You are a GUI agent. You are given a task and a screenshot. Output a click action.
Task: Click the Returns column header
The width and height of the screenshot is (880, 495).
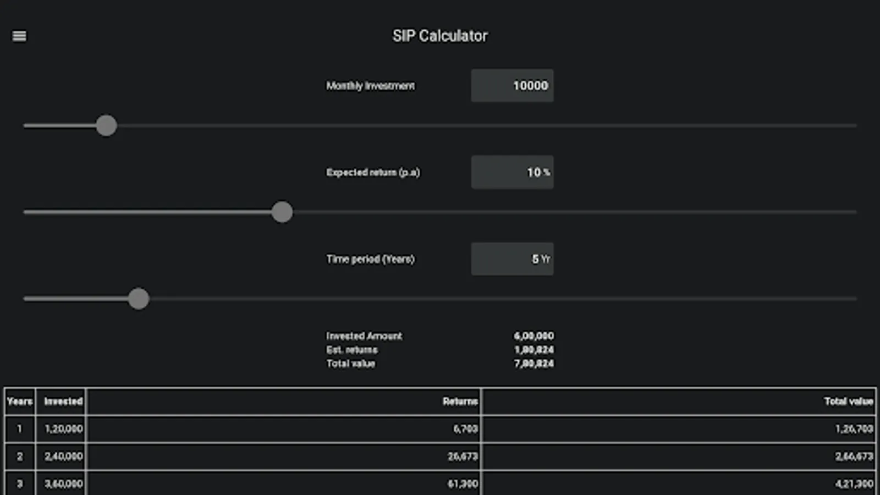[460, 402]
